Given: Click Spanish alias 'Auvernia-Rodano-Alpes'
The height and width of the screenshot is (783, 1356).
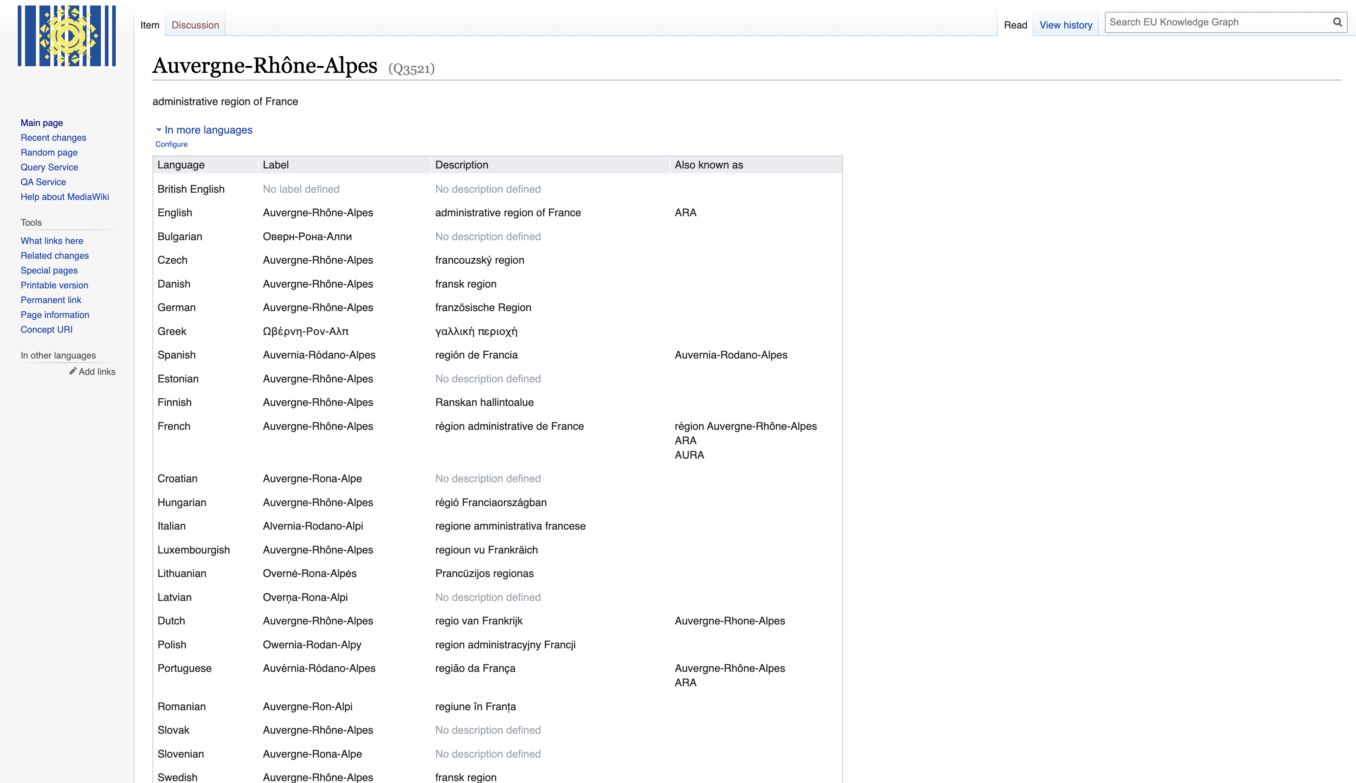Looking at the screenshot, I should click(731, 355).
